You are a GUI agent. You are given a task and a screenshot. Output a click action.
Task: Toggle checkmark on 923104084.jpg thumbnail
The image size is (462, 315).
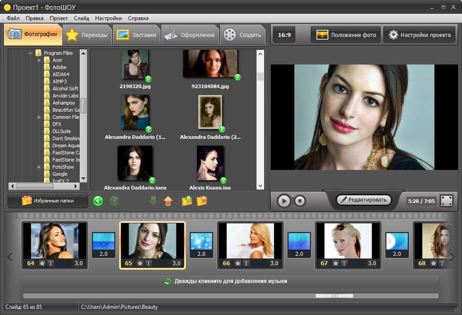point(237,77)
